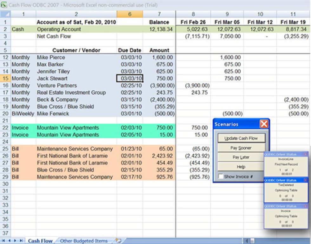Select the Cash label in row 2
Image resolution: width=311 pixels, height=244 pixels.
tap(23, 29)
